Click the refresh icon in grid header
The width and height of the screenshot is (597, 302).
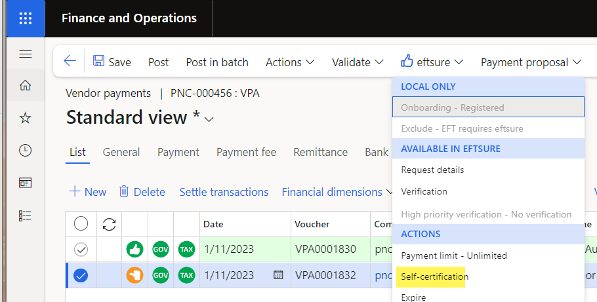(x=110, y=224)
